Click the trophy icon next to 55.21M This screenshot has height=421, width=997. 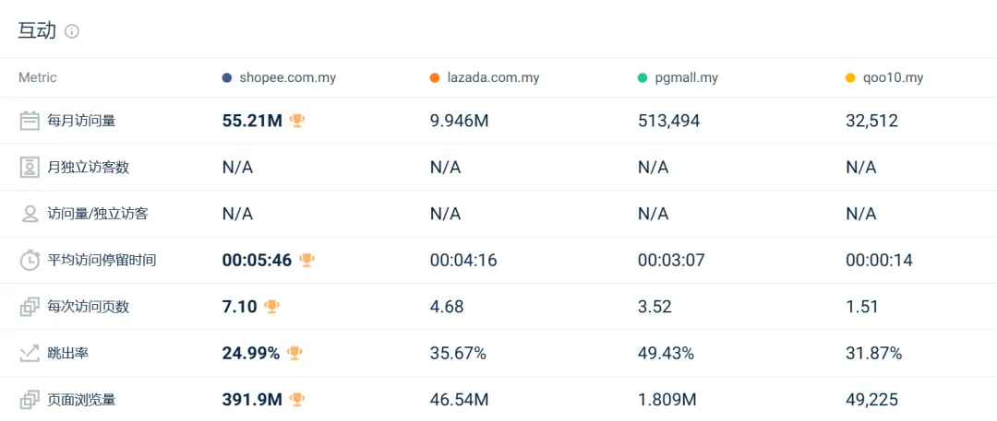tap(297, 121)
